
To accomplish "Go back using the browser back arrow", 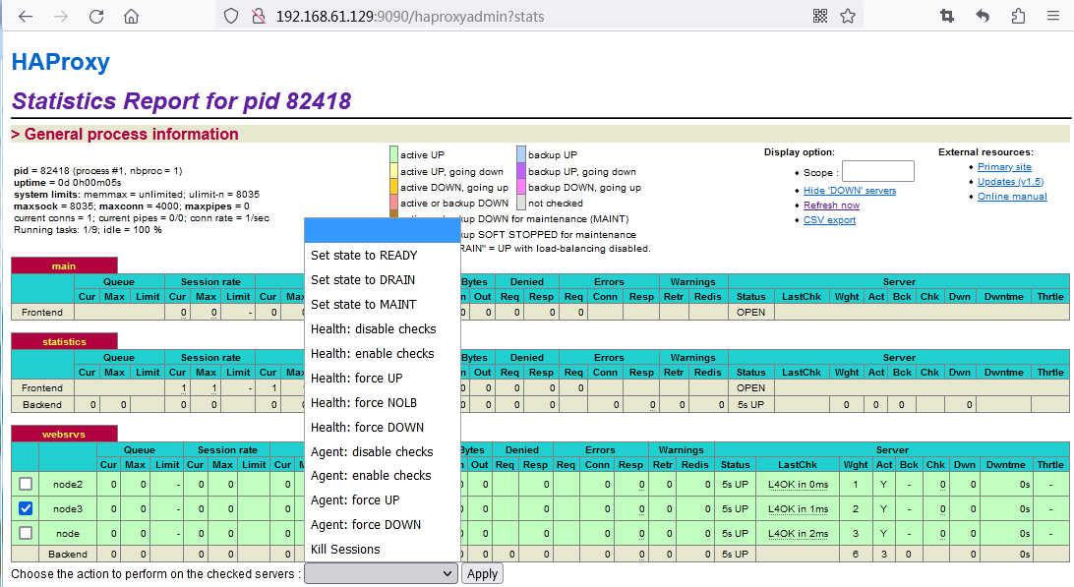I will tap(26, 17).
